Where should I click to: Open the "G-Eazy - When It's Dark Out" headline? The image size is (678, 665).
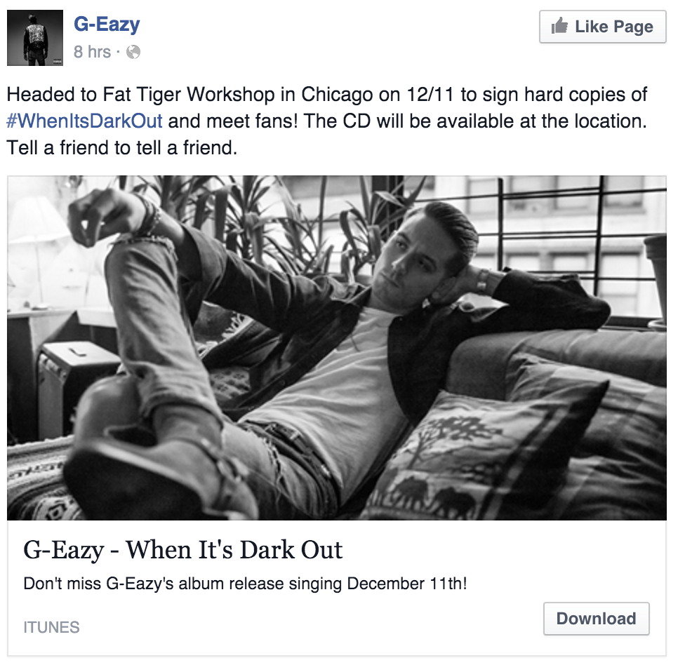[183, 550]
